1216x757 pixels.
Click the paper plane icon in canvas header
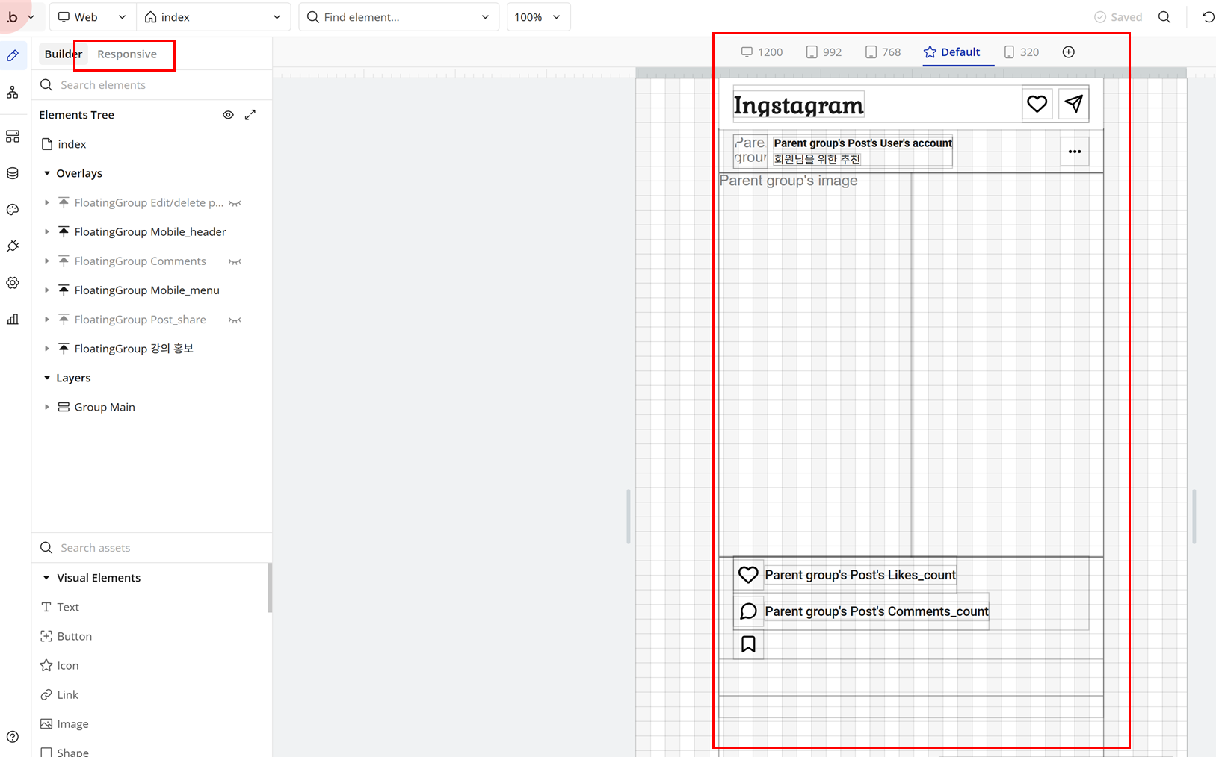(1073, 104)
